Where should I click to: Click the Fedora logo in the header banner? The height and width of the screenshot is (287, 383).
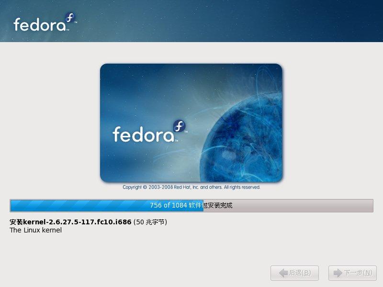45,22
